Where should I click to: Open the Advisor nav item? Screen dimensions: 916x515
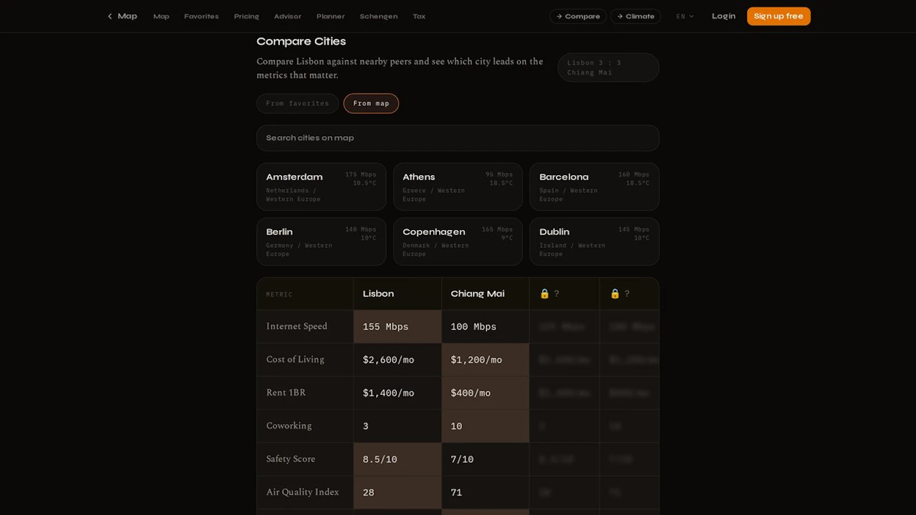(288, 17)
